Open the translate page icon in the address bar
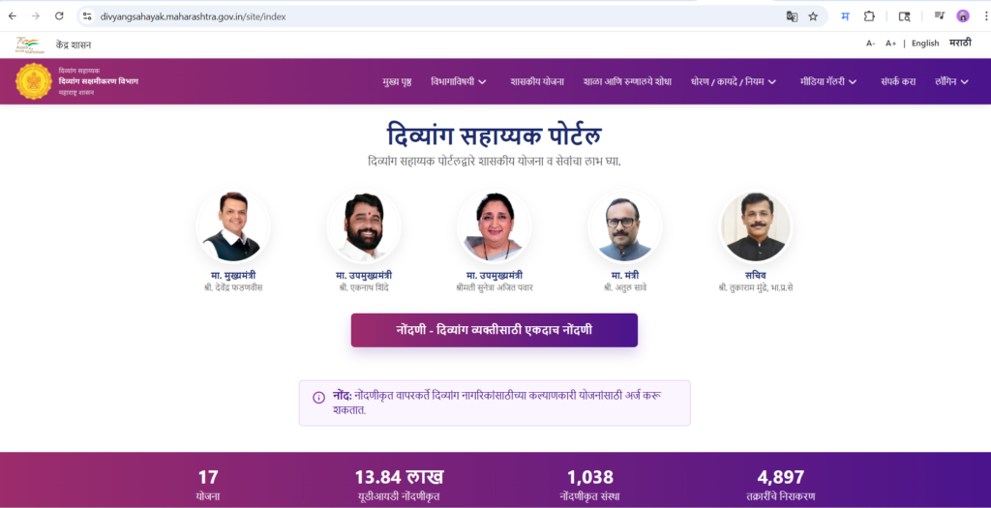 (x=792, y=16)
